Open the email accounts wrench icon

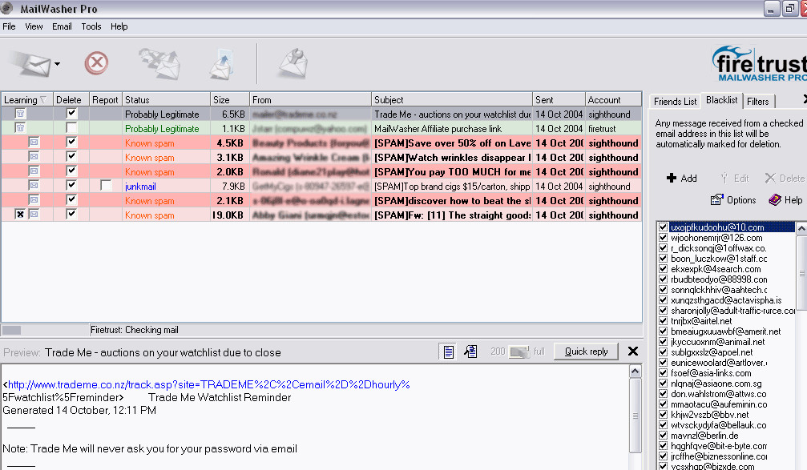(293, 64)
